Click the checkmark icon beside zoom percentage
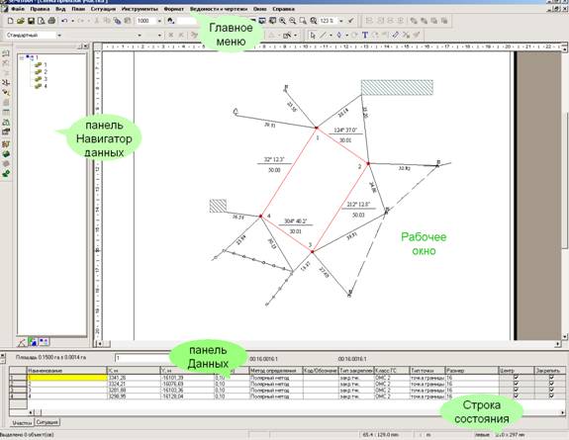This screenshot has height=440, width=569. (x=351, y=21)
